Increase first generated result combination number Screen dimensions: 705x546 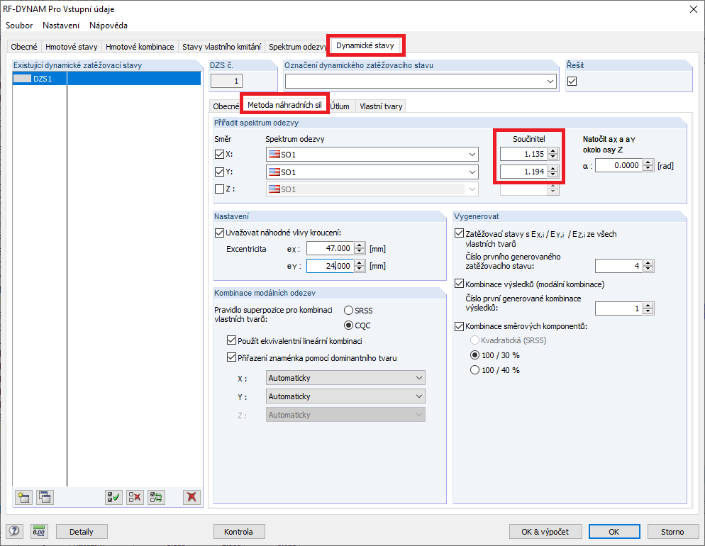tap(648, 306)
